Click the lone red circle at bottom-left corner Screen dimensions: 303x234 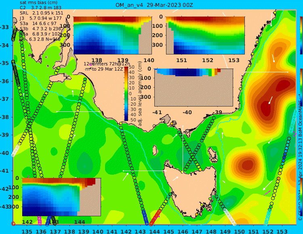(x=13, y=224)
